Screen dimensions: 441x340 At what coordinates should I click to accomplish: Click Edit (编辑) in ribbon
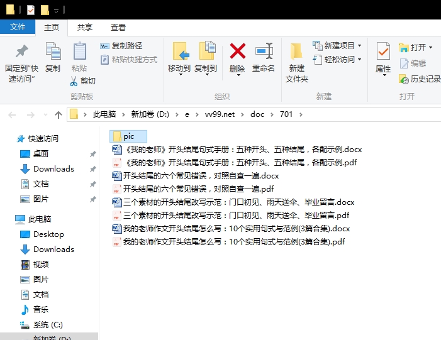point(413,63)
